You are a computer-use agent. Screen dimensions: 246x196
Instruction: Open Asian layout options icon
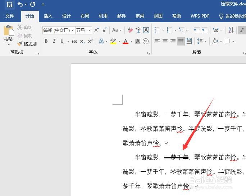coord(216,30)
